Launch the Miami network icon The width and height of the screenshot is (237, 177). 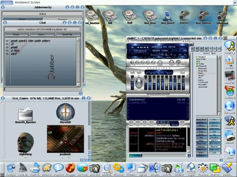pyautogui.click(x=230, y=137)
